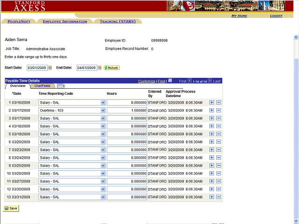Click the show all columns tab icon
Screen dimensions: 299x224
61,86
